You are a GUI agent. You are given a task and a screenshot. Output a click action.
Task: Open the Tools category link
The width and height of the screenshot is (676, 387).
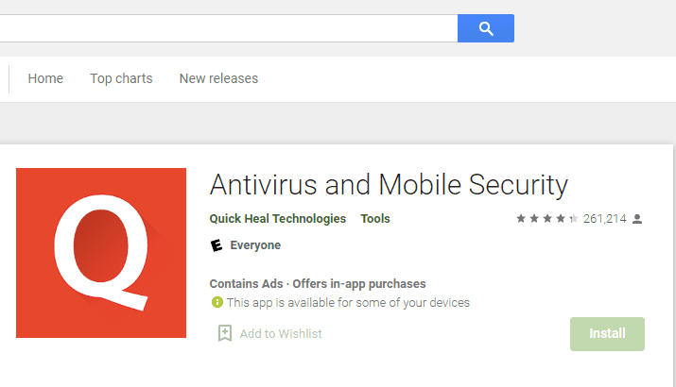[x=375, y=219]
